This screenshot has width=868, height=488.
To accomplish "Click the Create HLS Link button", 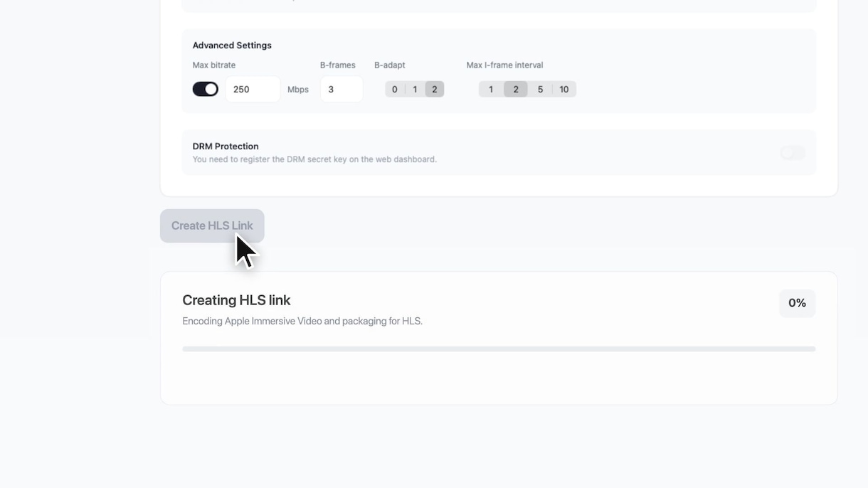I will [x=212, y=226].
